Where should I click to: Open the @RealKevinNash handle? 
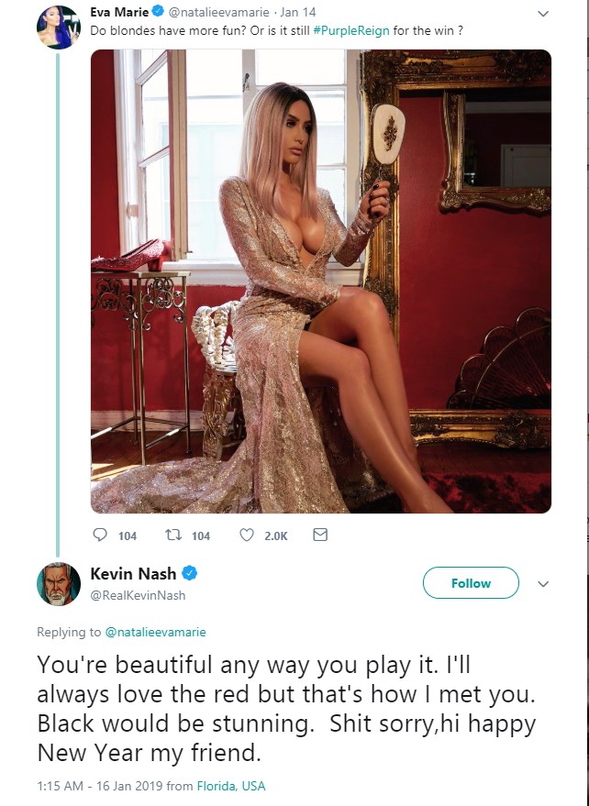pos(138,595)
